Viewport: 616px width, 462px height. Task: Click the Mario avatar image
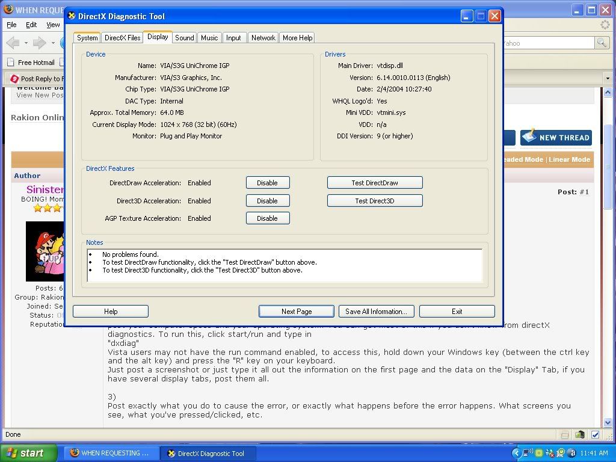(x=45, y=251)
